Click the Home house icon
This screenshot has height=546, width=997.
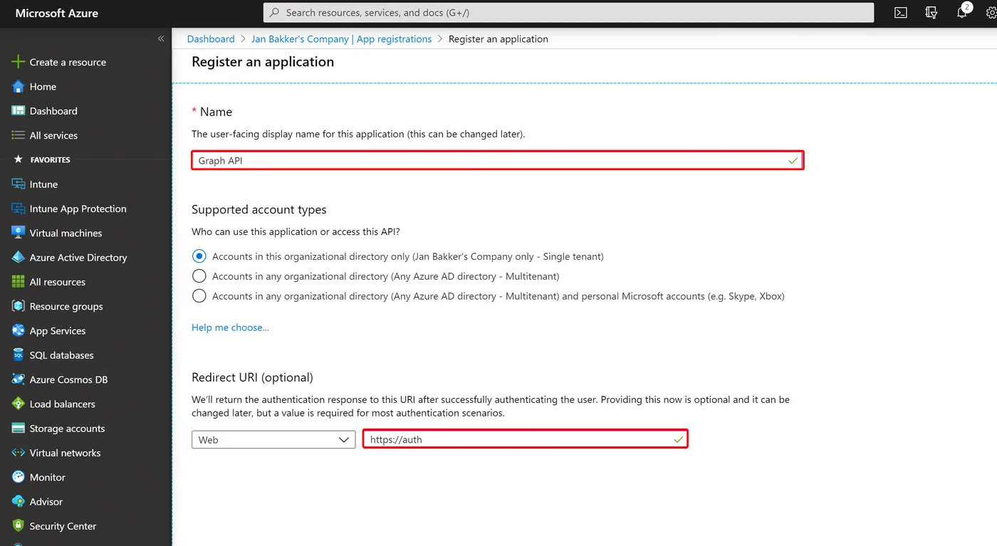[x=18, y=86]
